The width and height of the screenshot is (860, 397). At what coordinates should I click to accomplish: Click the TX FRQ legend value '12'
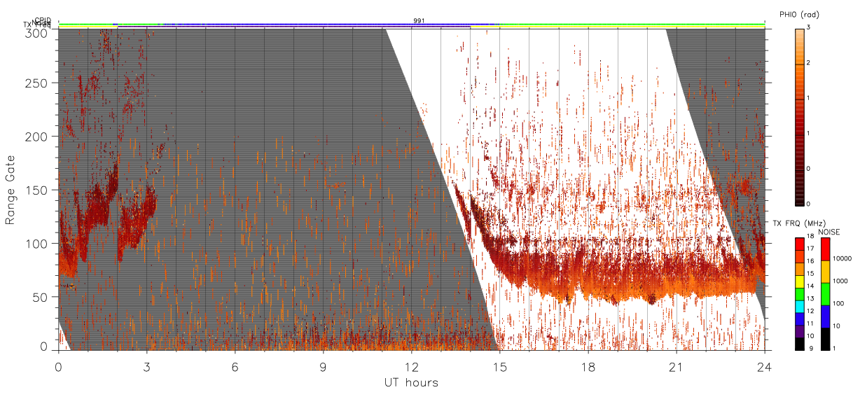coord(810,311)
